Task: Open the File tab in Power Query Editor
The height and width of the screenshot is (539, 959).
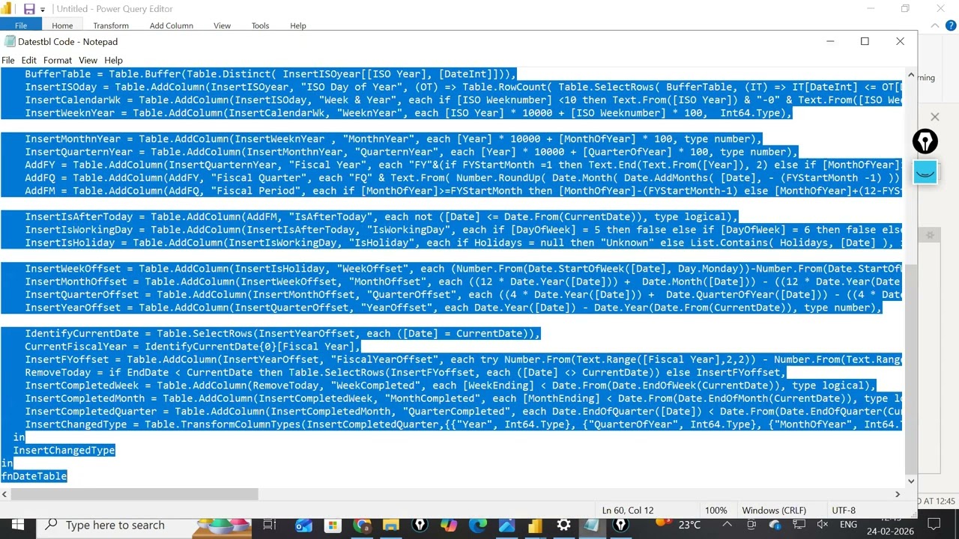Action: point(21,25)
